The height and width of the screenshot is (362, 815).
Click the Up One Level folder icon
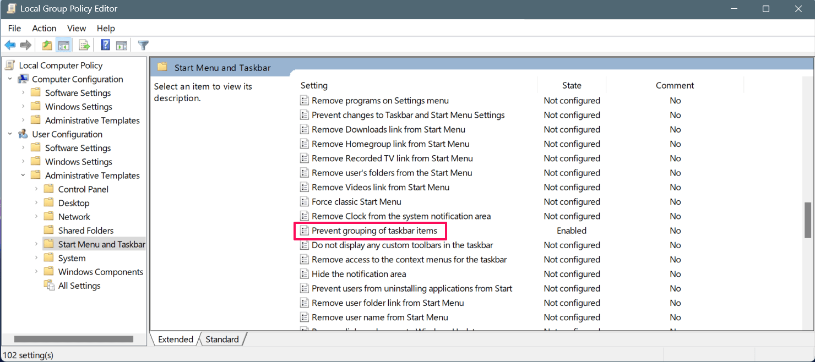(47, 45)
